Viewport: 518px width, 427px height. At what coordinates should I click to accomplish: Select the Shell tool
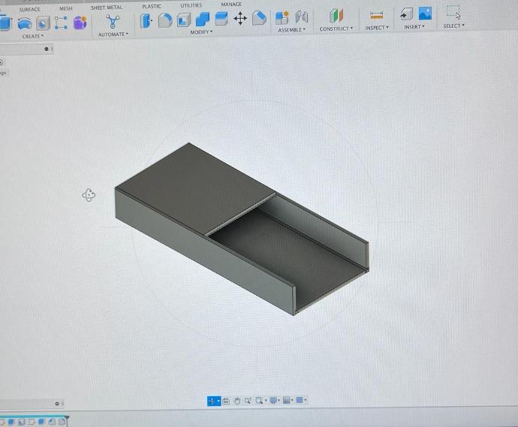[184, 20]
